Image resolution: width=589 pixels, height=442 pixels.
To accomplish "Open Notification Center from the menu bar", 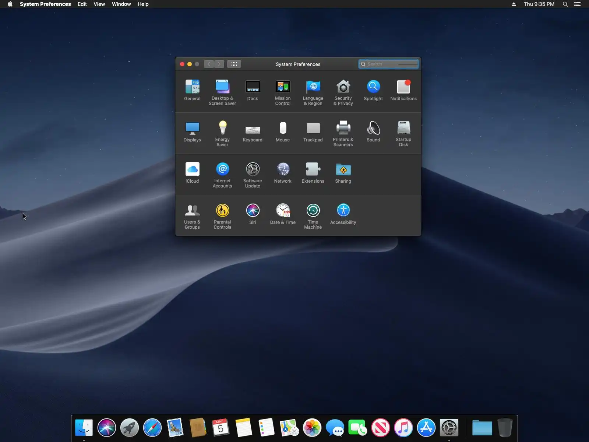I will pos(577,4).
